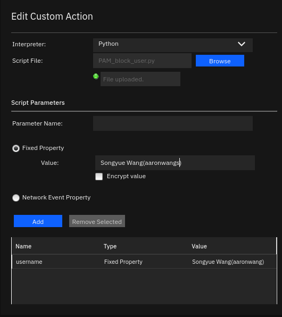Viewport: 282px width, 317px height.
Task: Click the File uploaded status field
Action: (140, 79)
